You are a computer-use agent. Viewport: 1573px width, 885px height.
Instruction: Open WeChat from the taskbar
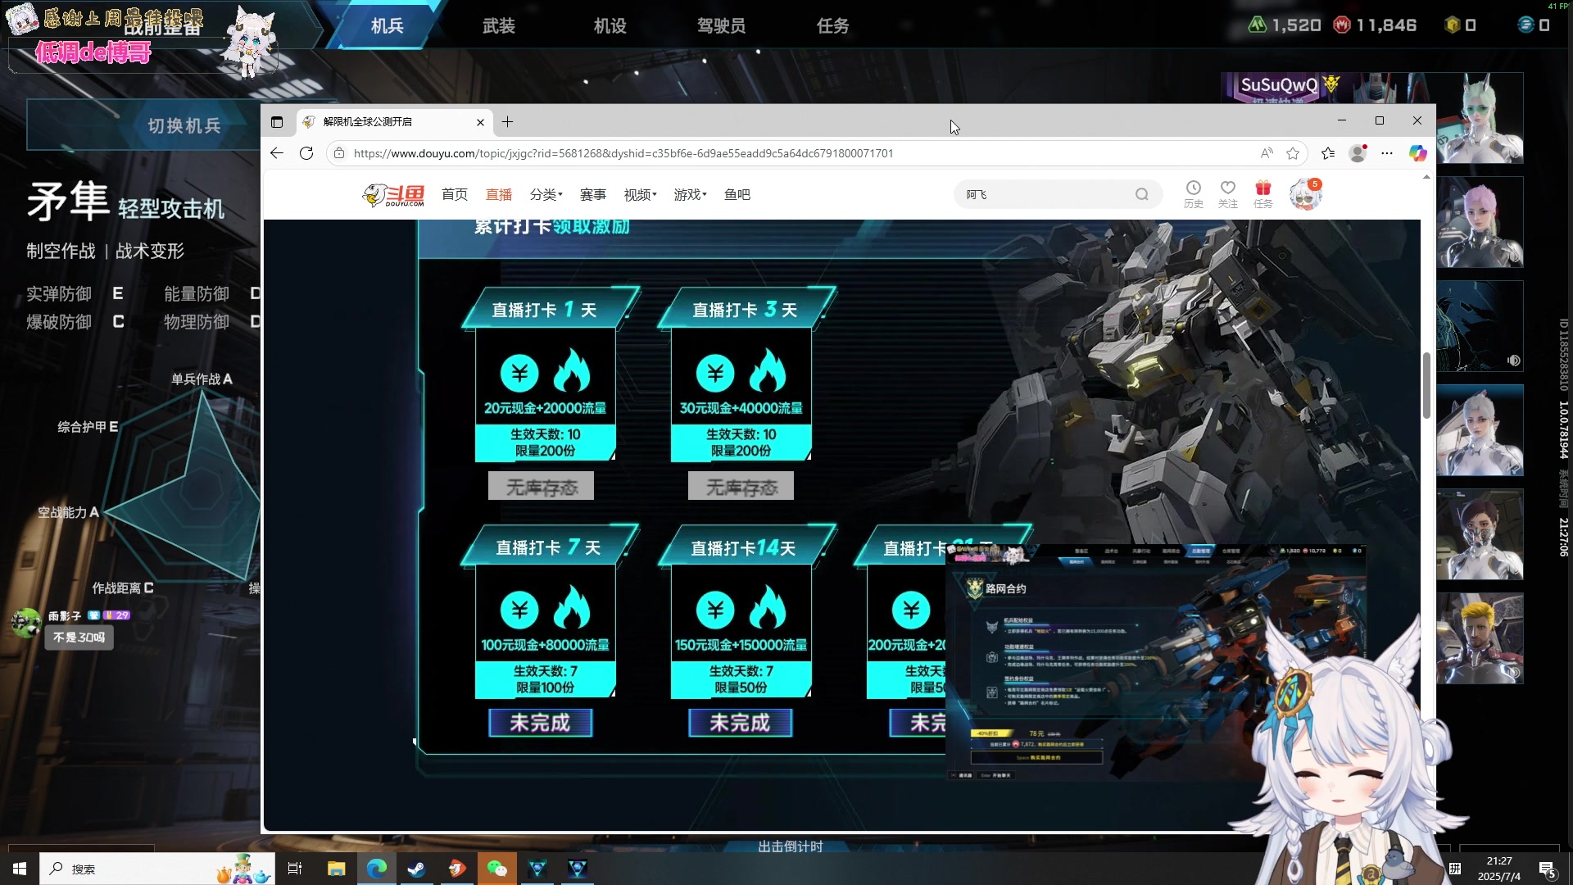click(x=497, y=869)
